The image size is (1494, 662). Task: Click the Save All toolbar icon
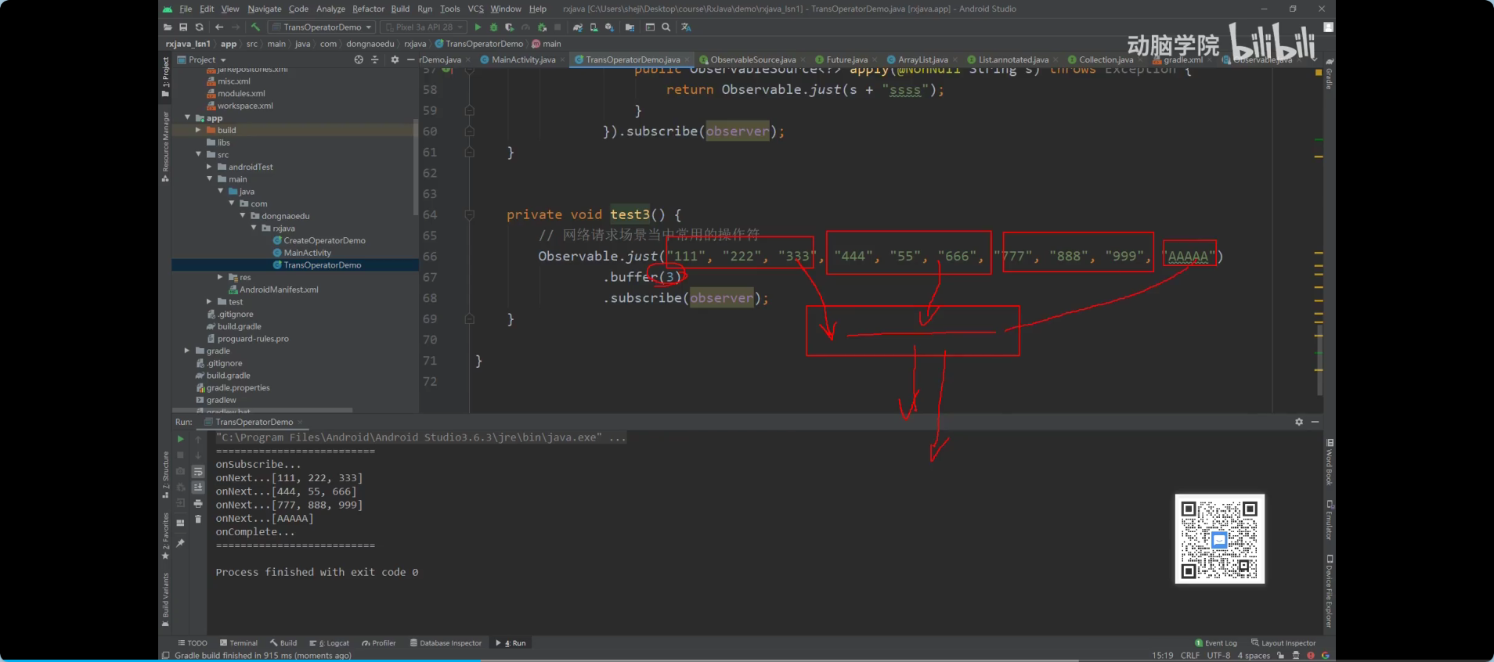point(183,27)
